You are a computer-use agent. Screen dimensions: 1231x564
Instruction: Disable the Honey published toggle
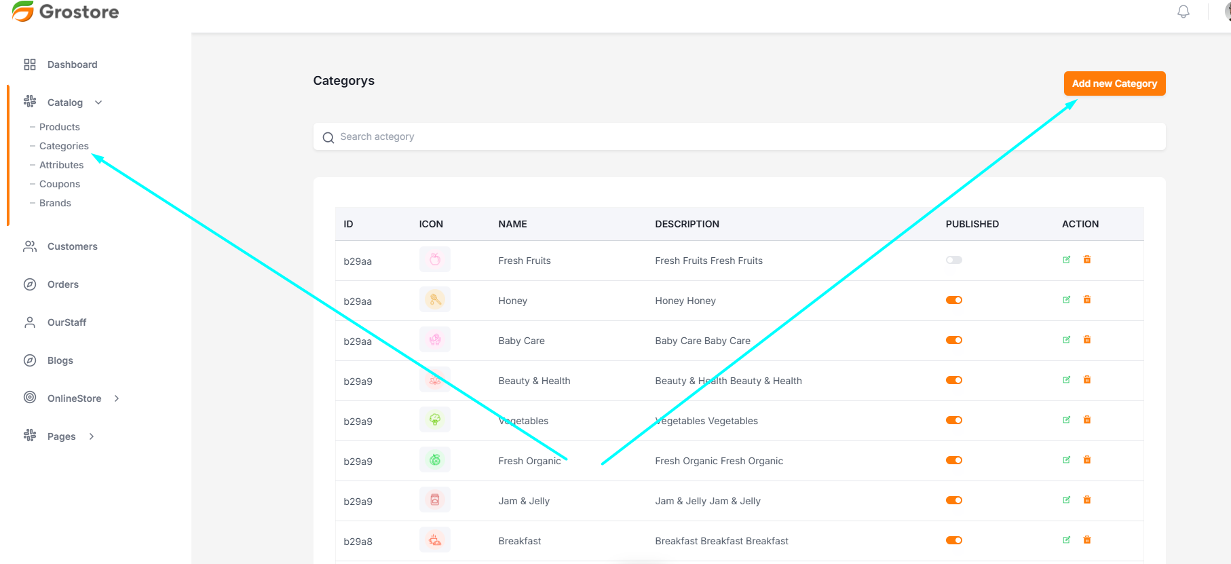pos(953,300)
